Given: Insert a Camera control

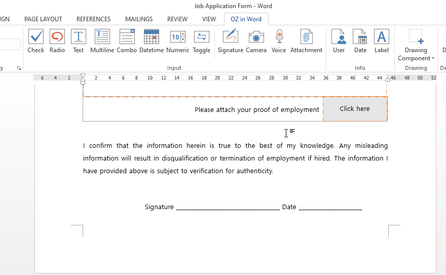Looking at the screenshot, I should 256,41.
